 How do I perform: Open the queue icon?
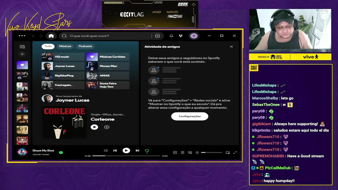click(182, 153)
